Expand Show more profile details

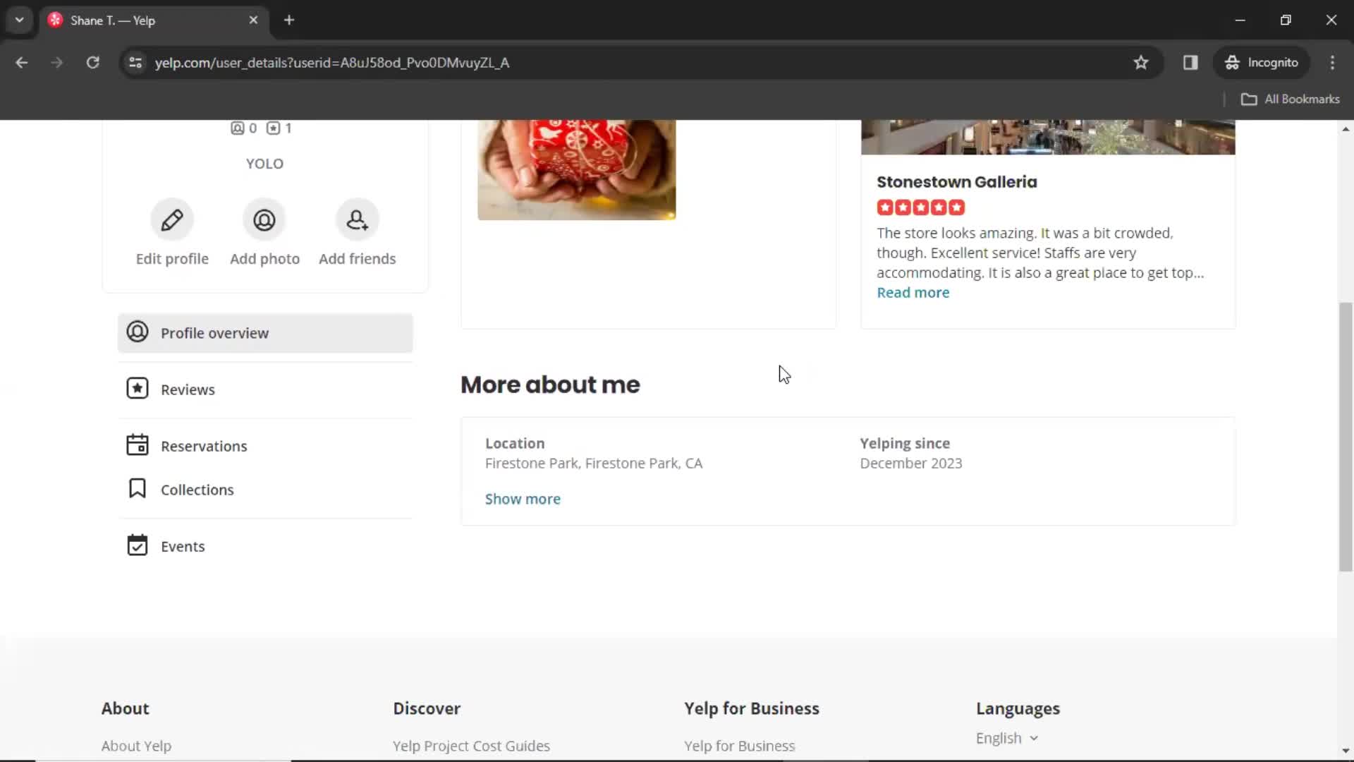pos(523,499)
